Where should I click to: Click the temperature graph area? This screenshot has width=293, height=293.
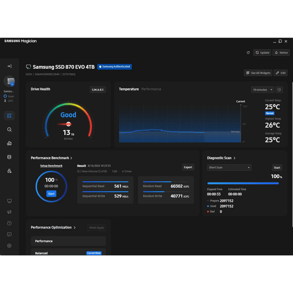point(180,123)
